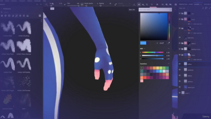Close the Assets panel
Image resolution: width=211 pixels, height=119 pixels.
[x=41, y=4]
